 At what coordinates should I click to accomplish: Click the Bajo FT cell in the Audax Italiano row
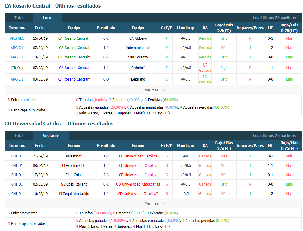(x=224, y=184)
